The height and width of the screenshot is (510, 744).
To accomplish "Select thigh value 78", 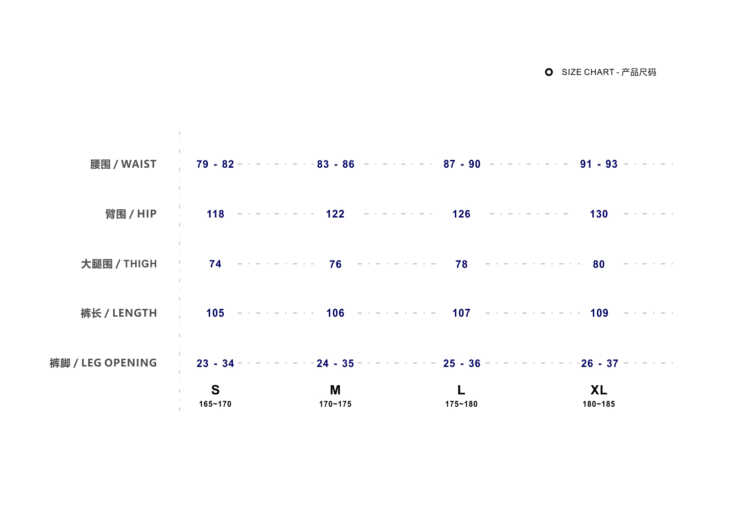I will 461,264.
